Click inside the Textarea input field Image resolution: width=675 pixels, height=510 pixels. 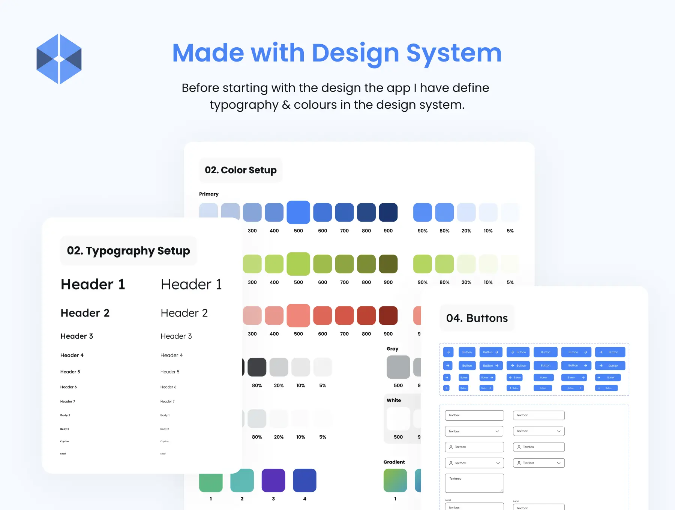[474, 484]
